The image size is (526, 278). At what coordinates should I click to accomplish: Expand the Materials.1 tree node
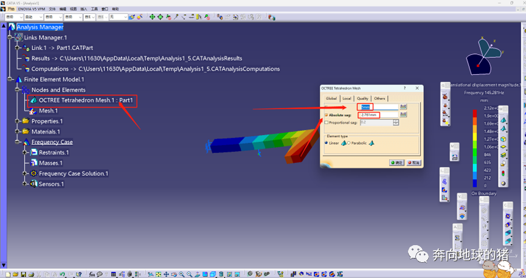pos(18,131)
